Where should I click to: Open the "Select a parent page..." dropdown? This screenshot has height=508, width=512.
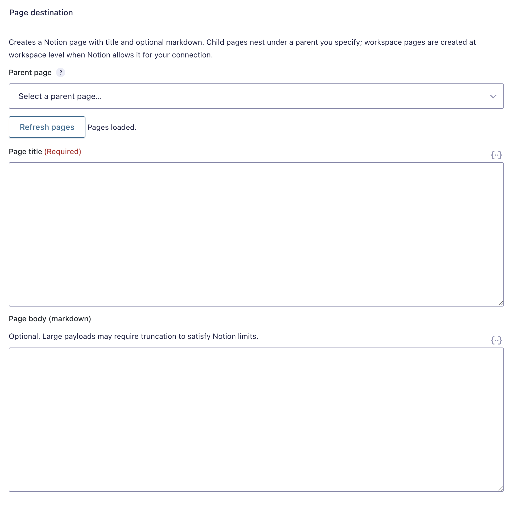click(x=256, y=96)
